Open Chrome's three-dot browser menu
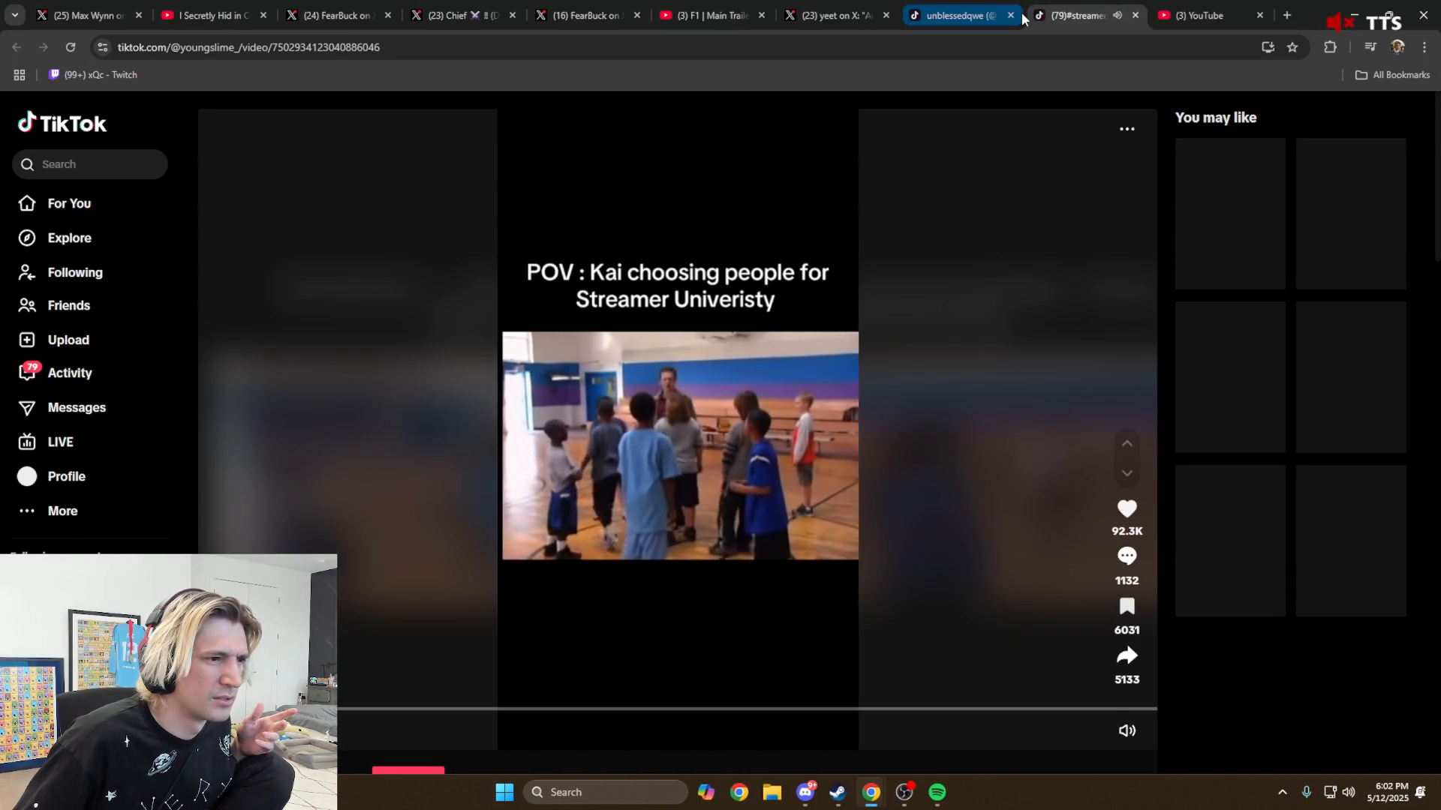 point(1424,46)
